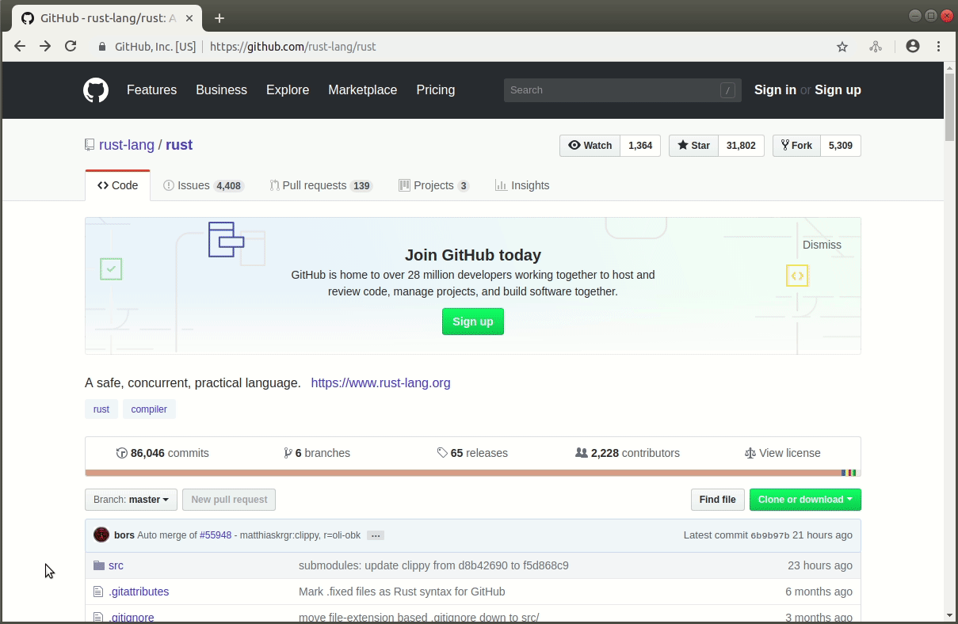View the 86,046 commits
The image size is (958, 624).
click(162, 453)
